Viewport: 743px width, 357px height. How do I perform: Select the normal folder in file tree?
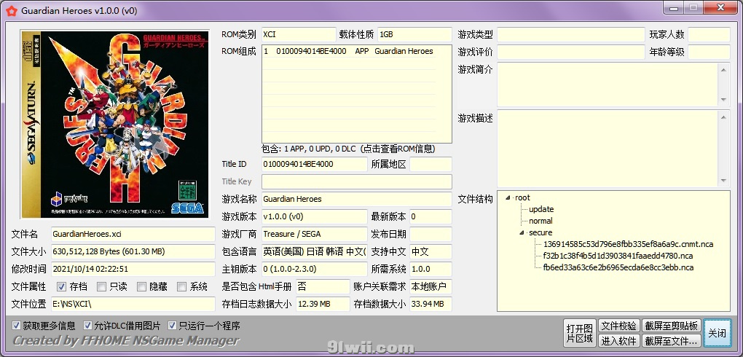pyautogui.click(x=540, y=221)
